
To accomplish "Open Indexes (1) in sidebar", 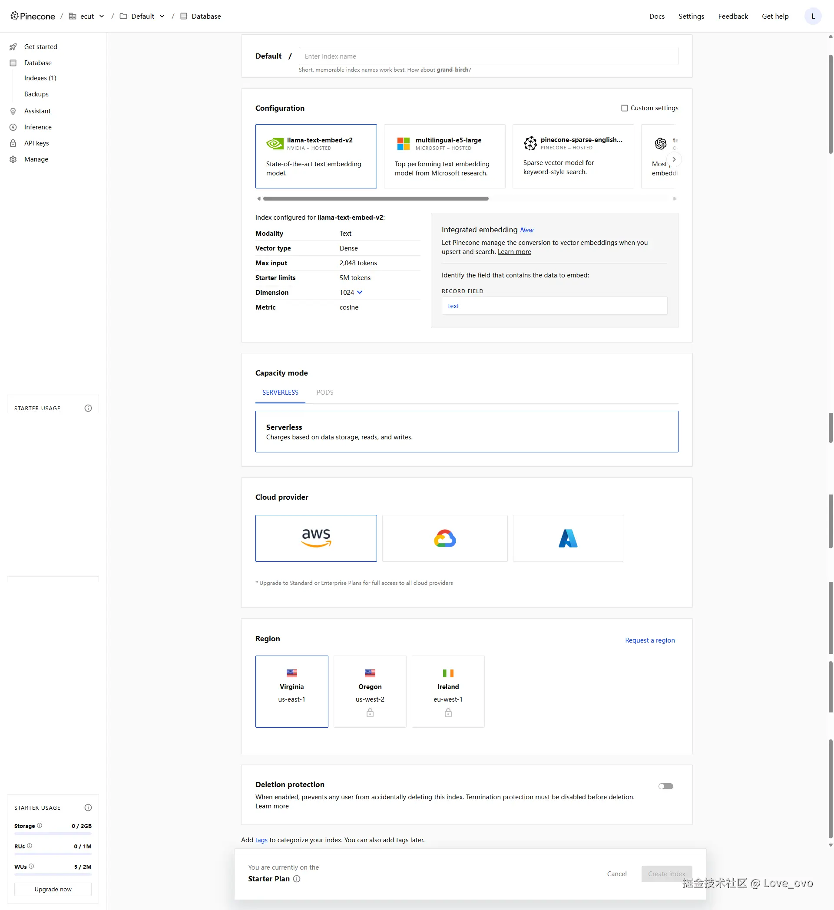I will coord(40,78).
